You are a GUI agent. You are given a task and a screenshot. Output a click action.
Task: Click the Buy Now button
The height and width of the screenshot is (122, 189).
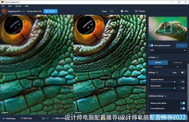click(x=50, y=11)
